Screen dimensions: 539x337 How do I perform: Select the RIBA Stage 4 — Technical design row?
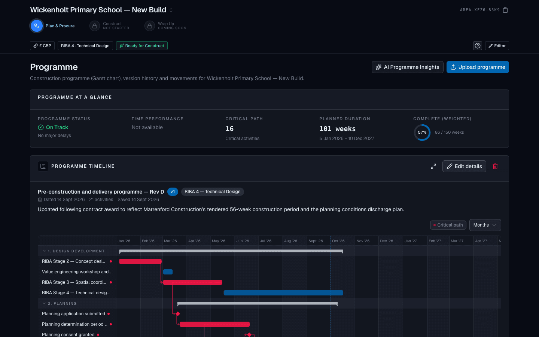click(77, 293)
